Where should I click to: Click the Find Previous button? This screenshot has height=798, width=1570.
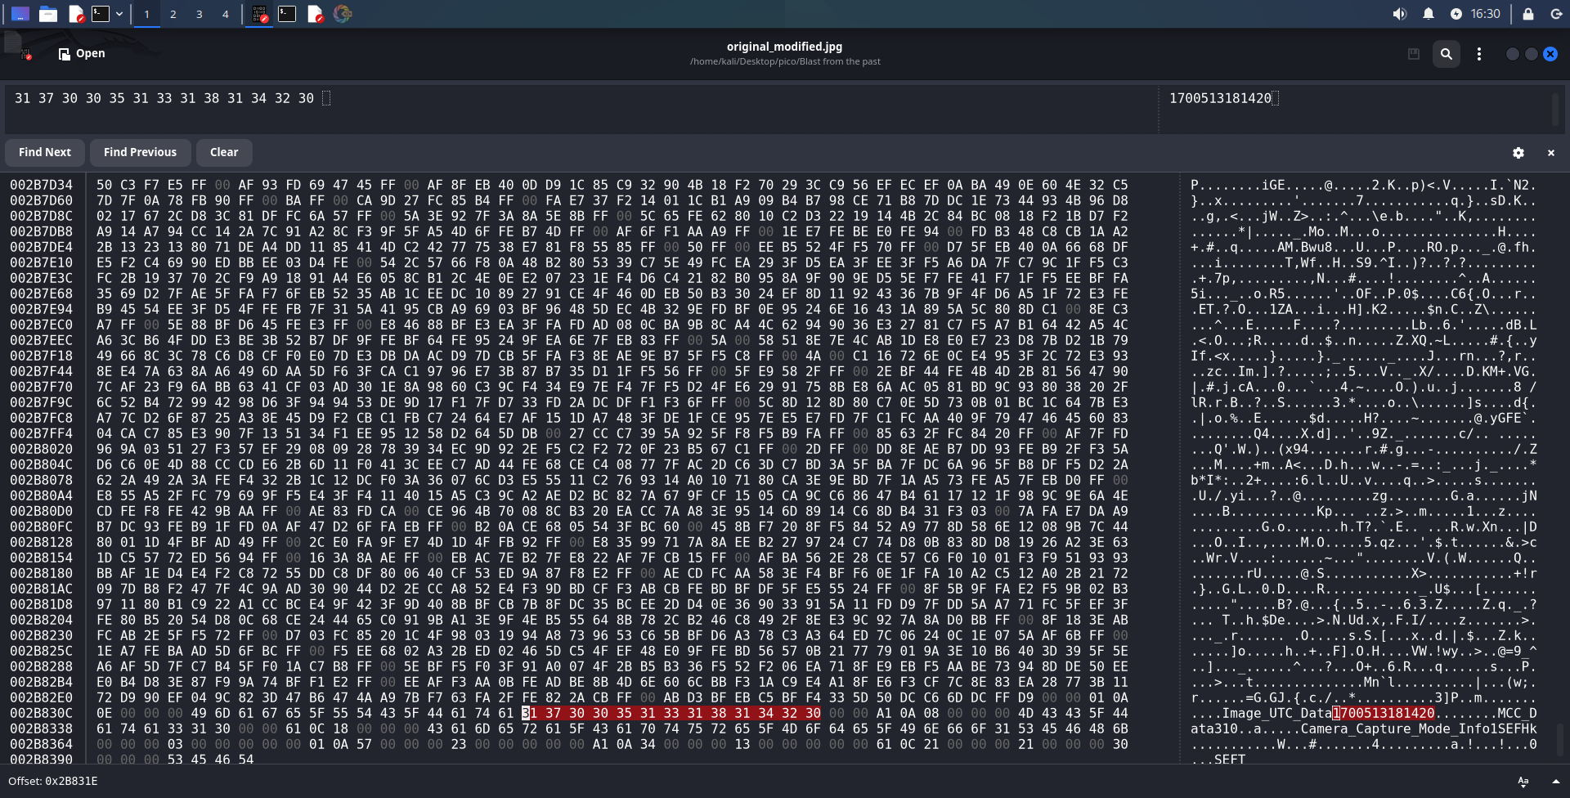140,152
